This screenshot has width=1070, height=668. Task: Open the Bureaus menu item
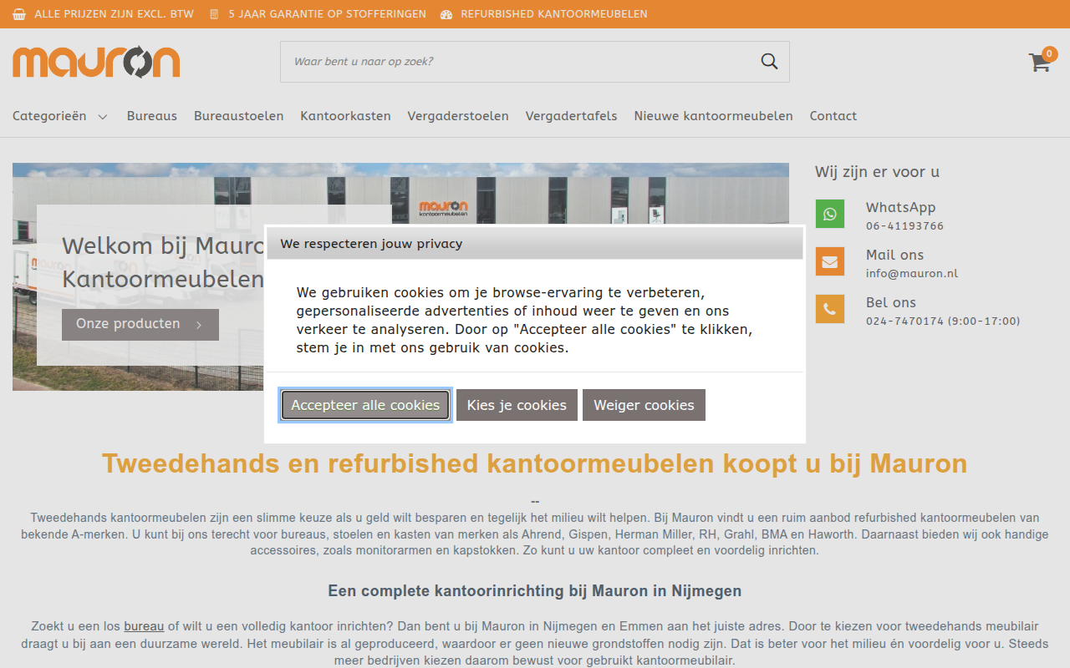[152, 116]
